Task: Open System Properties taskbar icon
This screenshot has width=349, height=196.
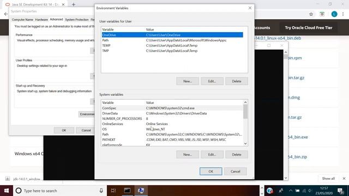Action: click(x=141, y=191)
